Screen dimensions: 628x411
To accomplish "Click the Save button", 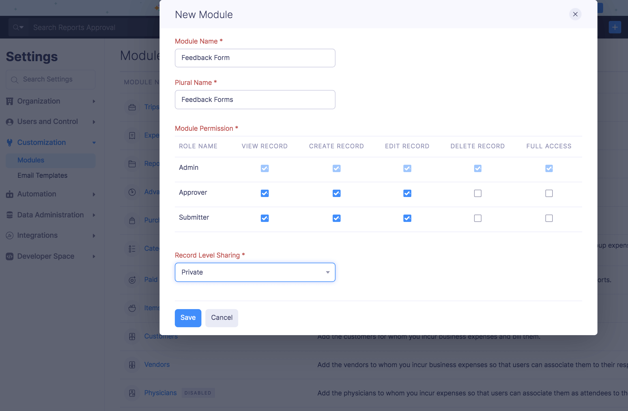I will 188,318.
